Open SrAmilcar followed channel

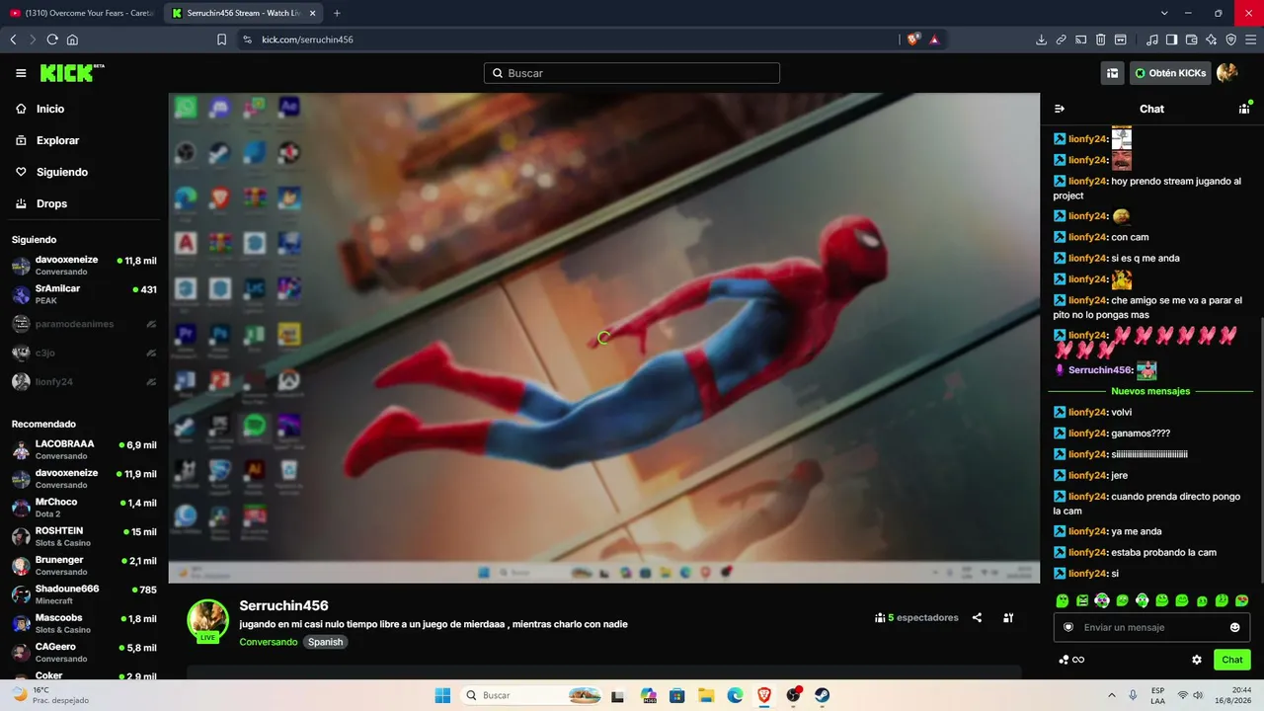click(84, 294)
